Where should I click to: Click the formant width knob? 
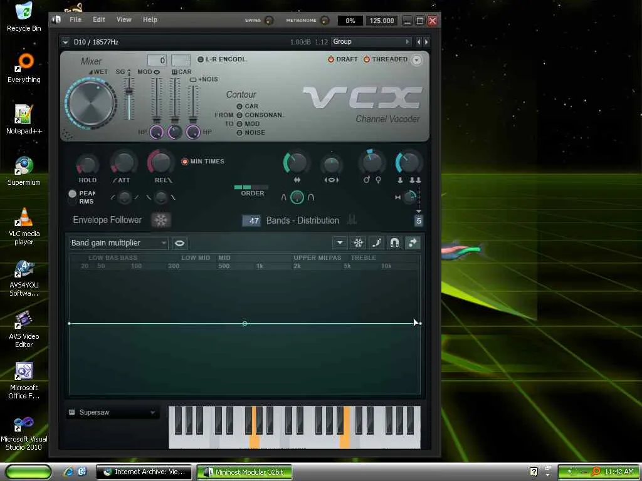click(331, 165)
